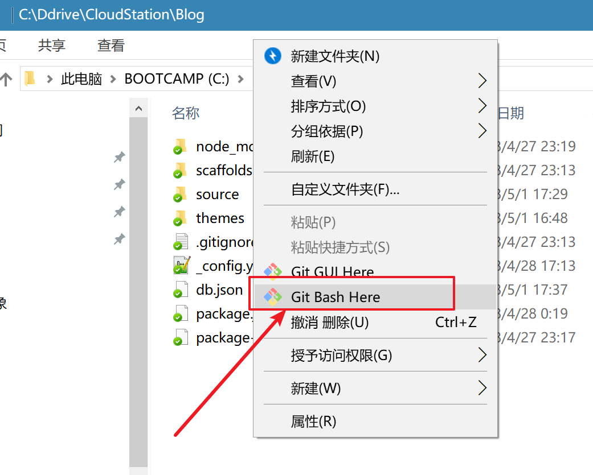
Task: Open 新建(W) menu entry
Action: pos(375,388)
